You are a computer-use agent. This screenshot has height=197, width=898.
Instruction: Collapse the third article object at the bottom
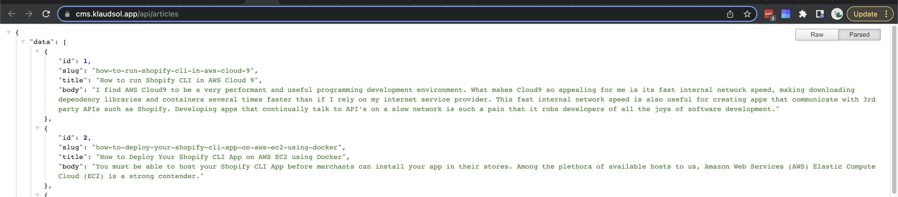(37, 195)
